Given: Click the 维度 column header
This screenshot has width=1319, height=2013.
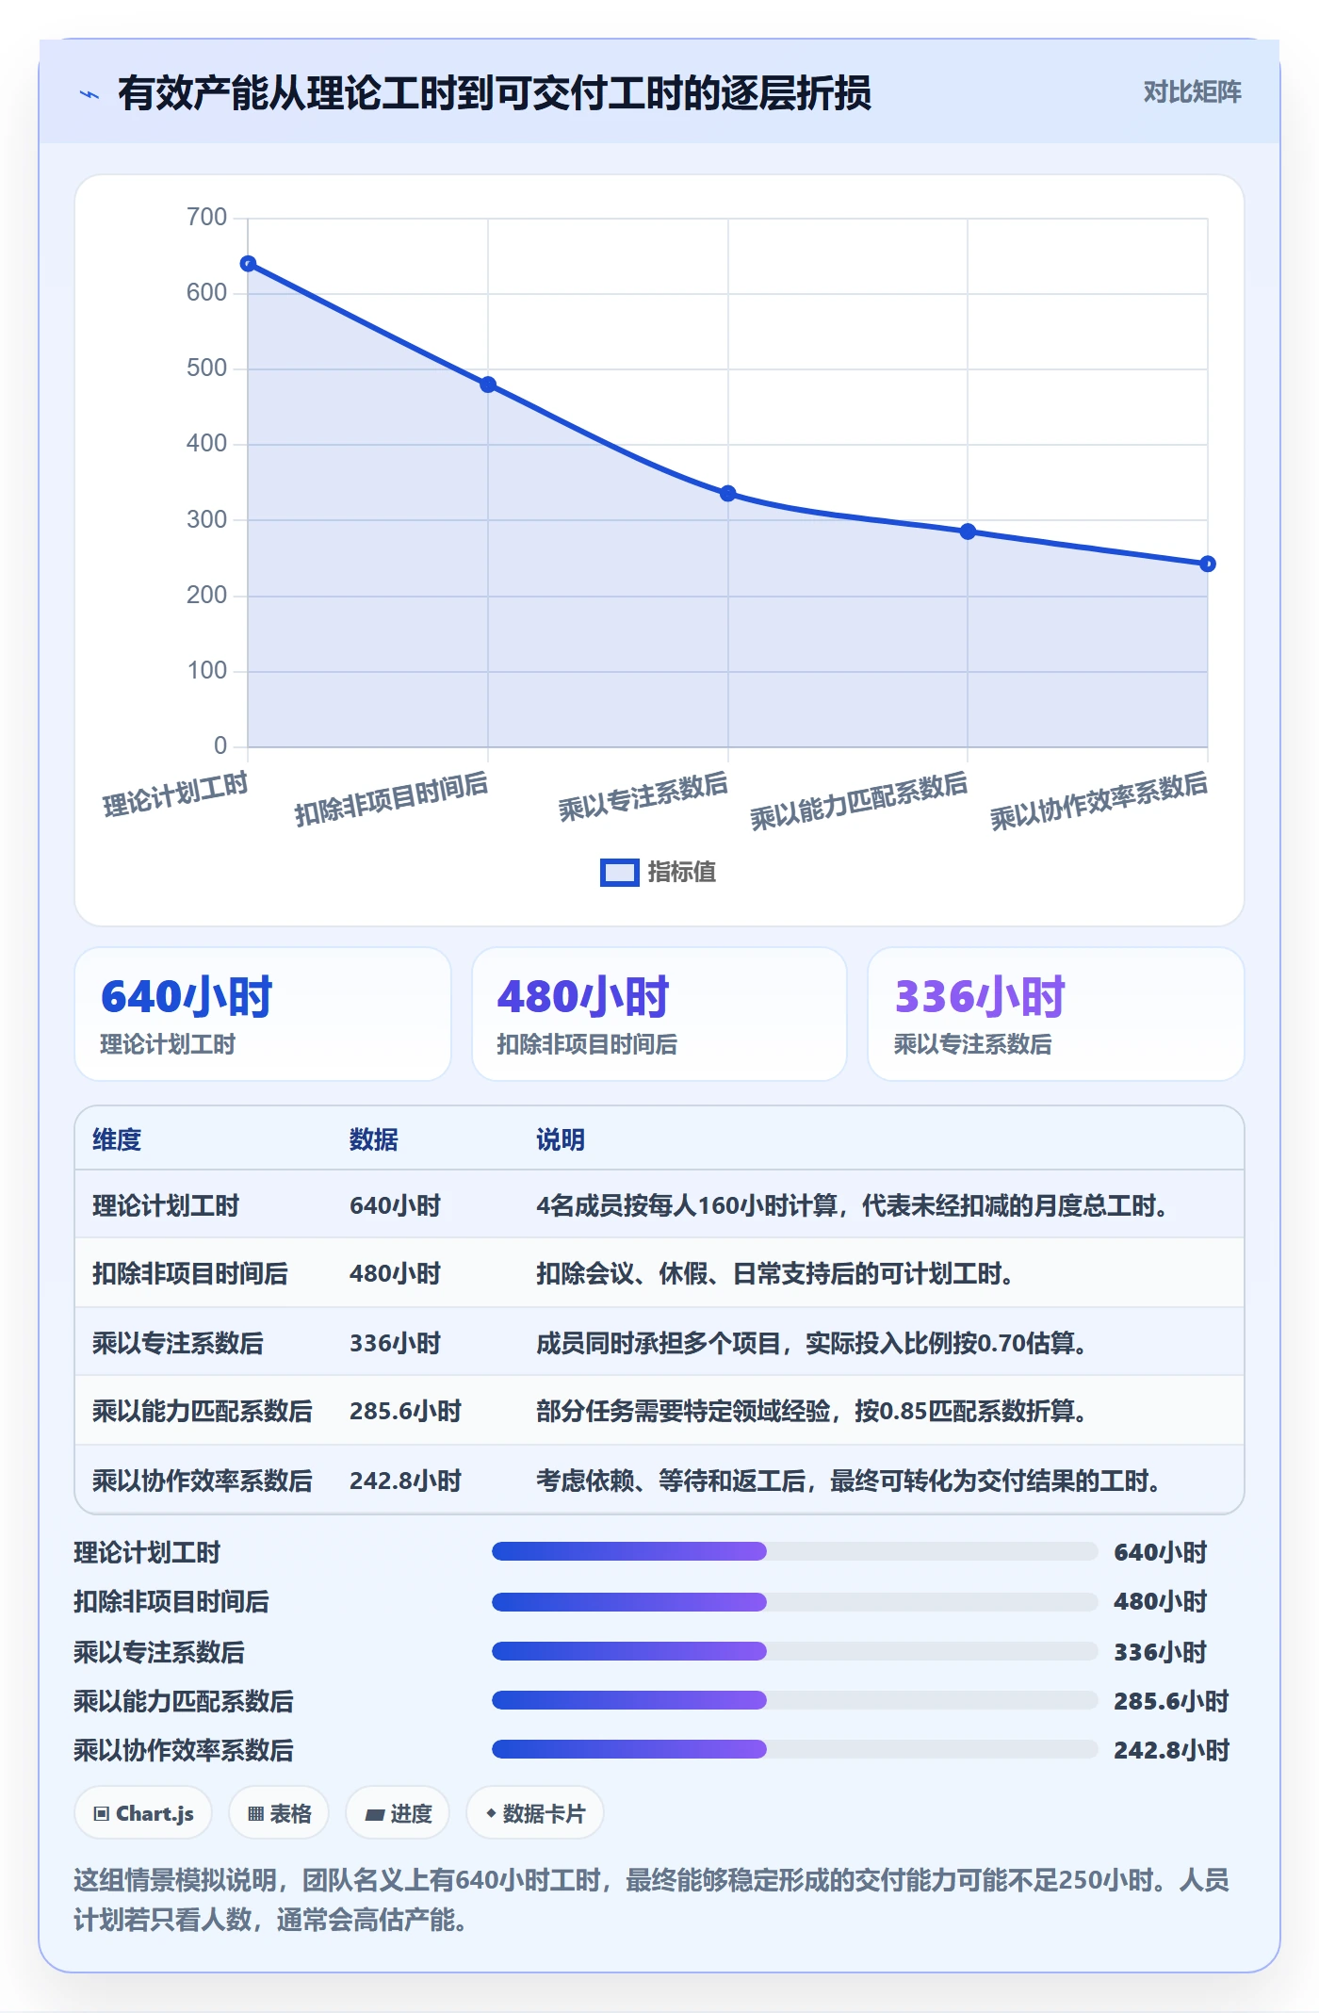Looking at the screenshot, I should point(117,1139).
